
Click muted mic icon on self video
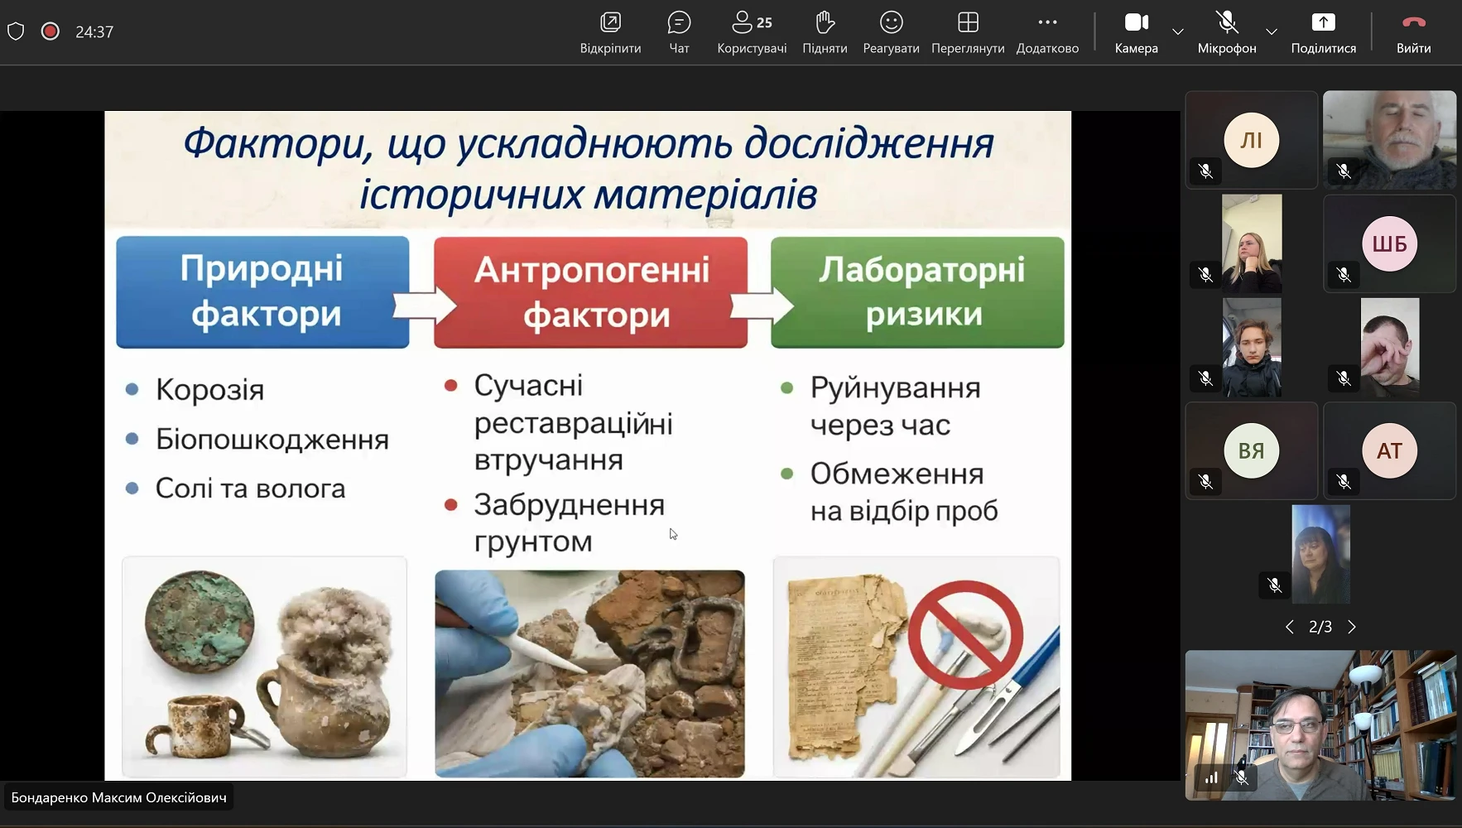coord(1241,777)
